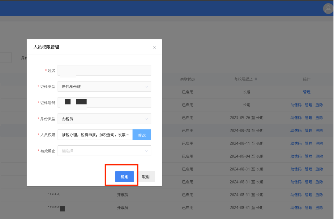This screenshot has width=334, height=220.
Task: Click 删除 in 2024-09-23 row
Action: point(319,130)
